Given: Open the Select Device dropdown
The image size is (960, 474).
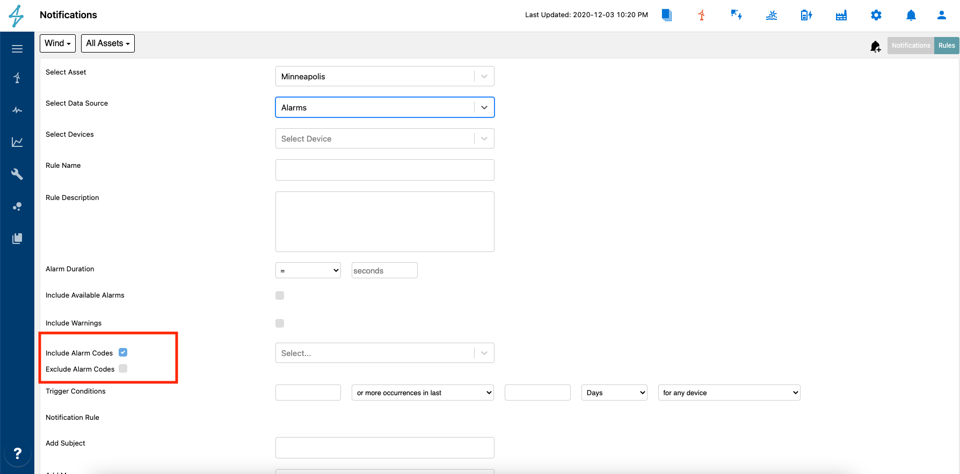Looking at the screenshot, I should 385,138.
